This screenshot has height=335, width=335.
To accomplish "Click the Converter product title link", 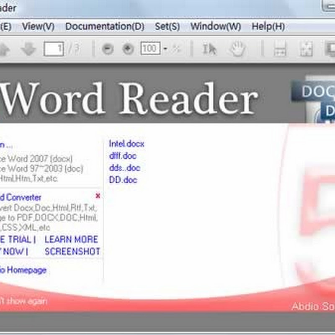I will [21, 198].
